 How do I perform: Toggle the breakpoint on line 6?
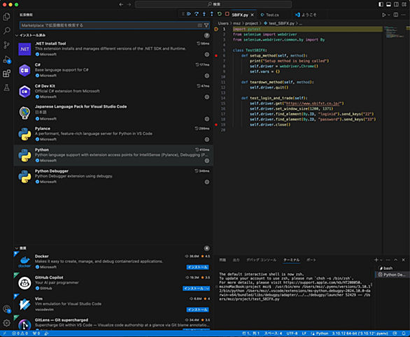(216, 56)
